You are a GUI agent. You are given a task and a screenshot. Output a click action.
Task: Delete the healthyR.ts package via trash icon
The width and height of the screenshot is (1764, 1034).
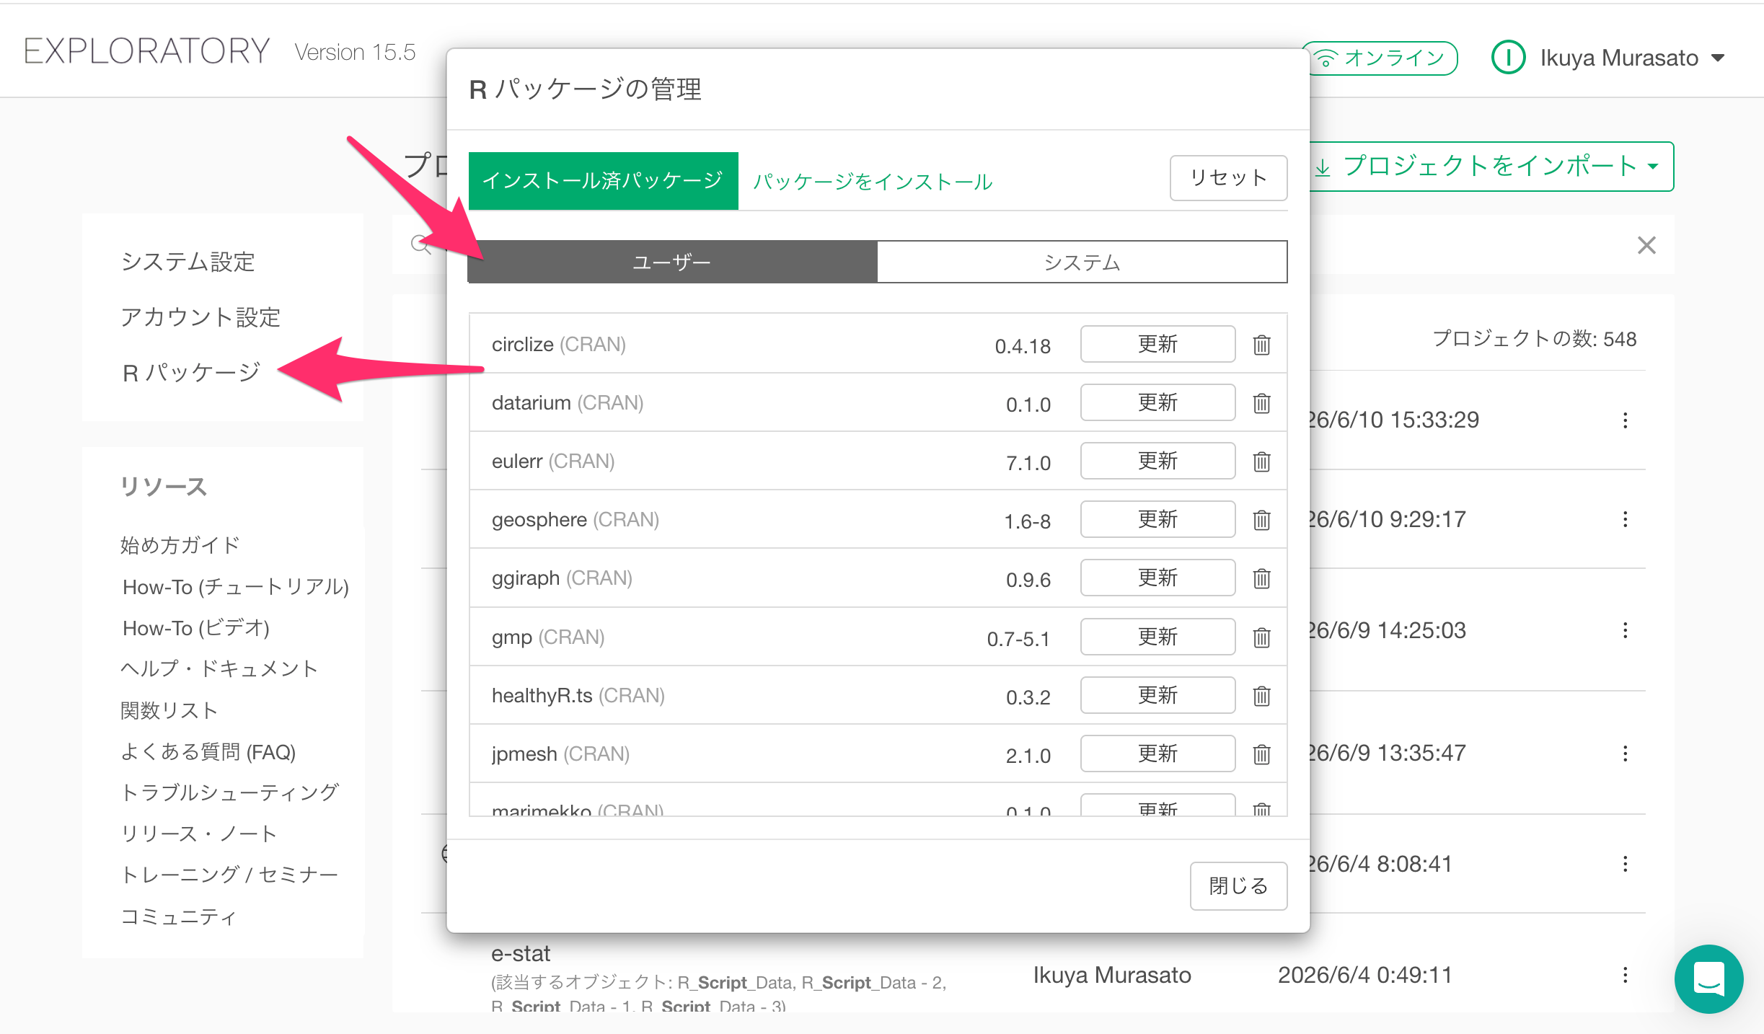pos(1261,696)
